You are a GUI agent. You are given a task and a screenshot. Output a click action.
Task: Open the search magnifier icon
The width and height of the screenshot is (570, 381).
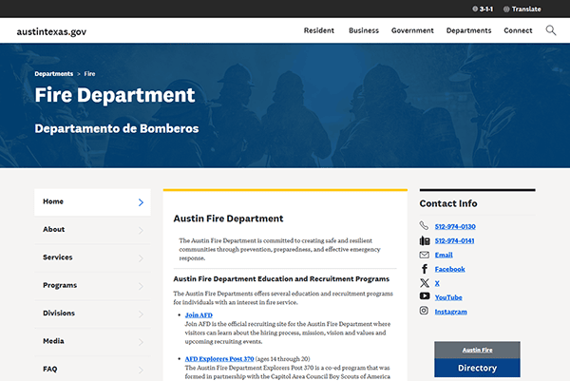tap(551, 30)
